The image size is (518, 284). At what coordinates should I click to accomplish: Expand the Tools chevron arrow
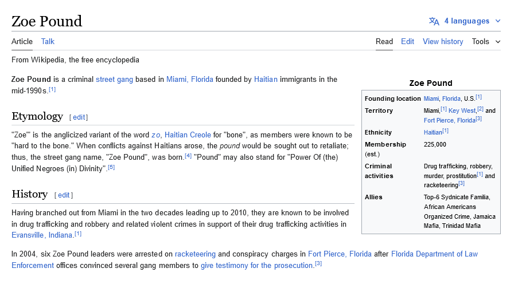(x=498, y=42)
